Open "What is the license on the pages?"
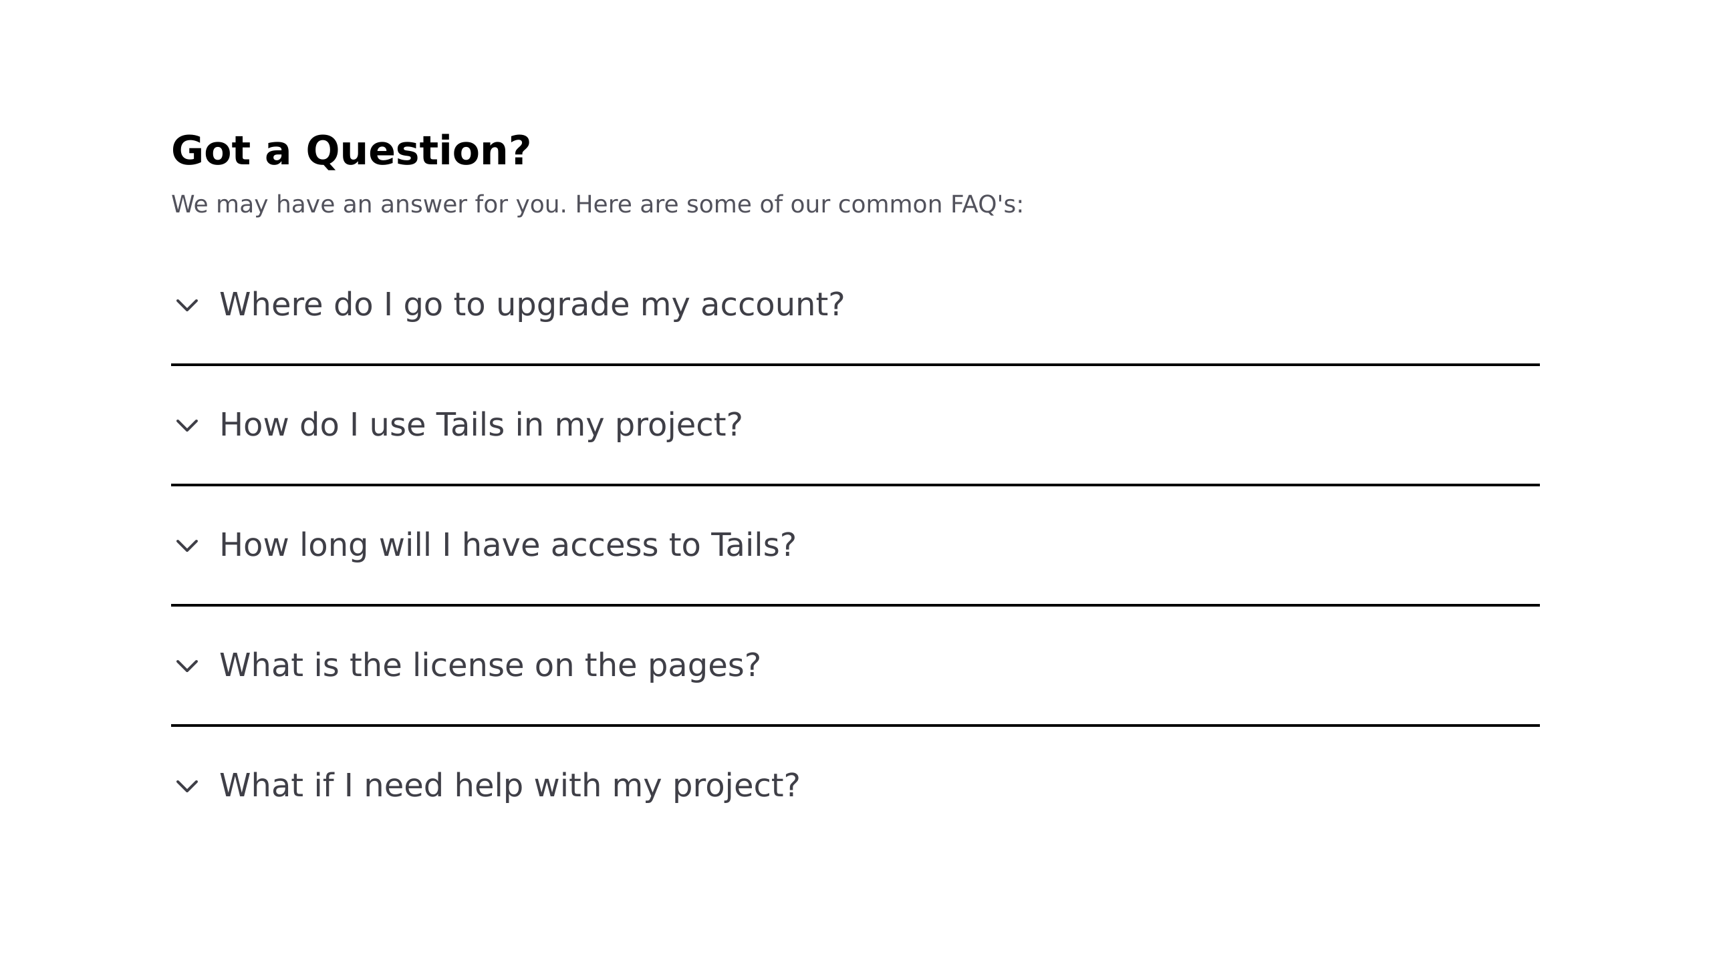The height and width of the screenshot is (962, 1711). (x=855, y=665)
